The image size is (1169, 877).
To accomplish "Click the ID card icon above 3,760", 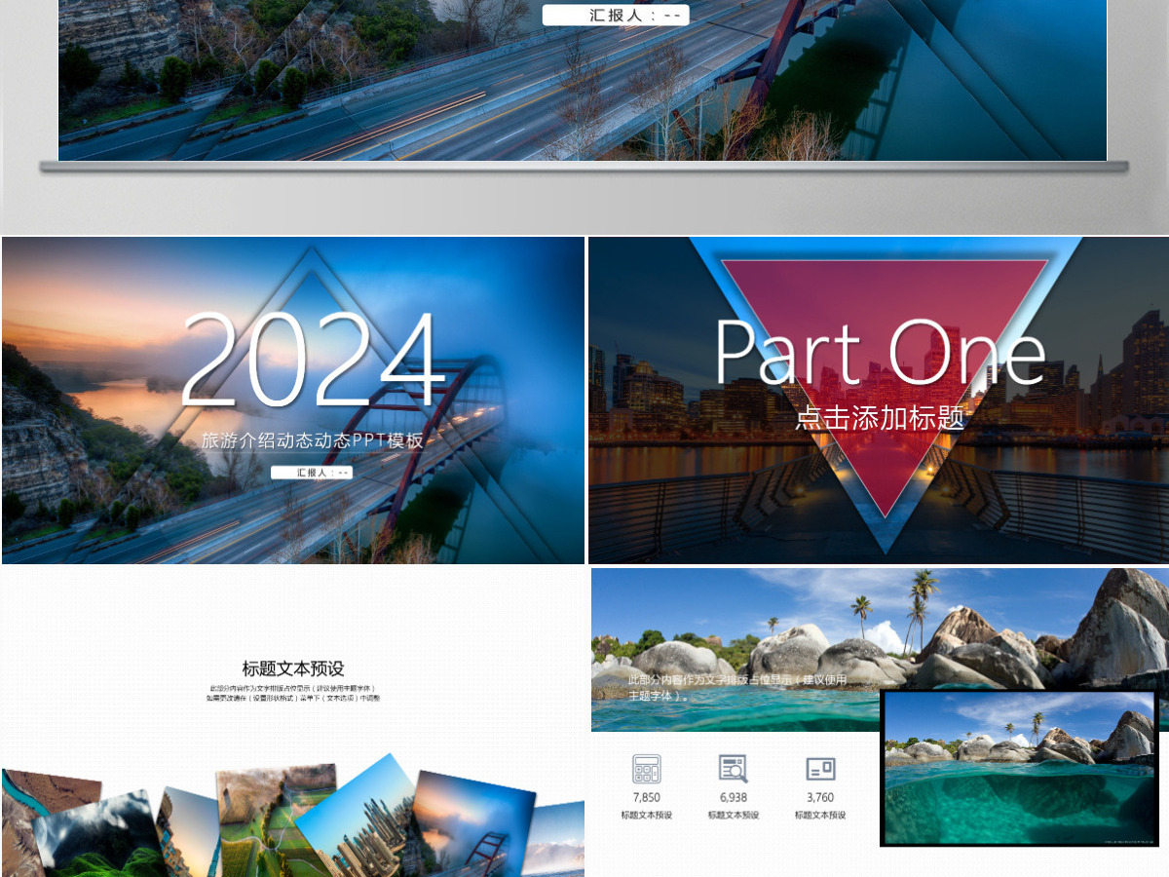I will pyautogui.click(x=820, y=769).
